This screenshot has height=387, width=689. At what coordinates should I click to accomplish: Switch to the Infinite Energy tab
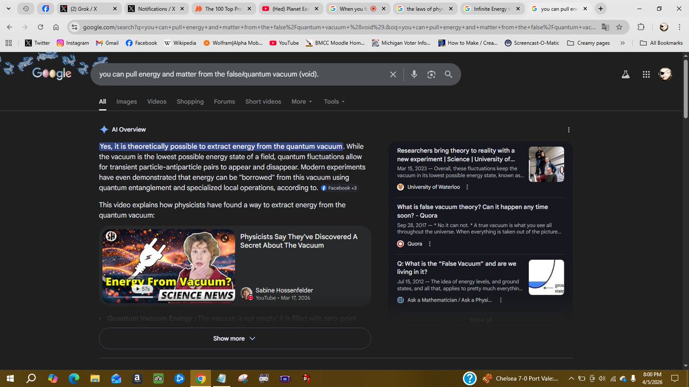tap(491, 9)
